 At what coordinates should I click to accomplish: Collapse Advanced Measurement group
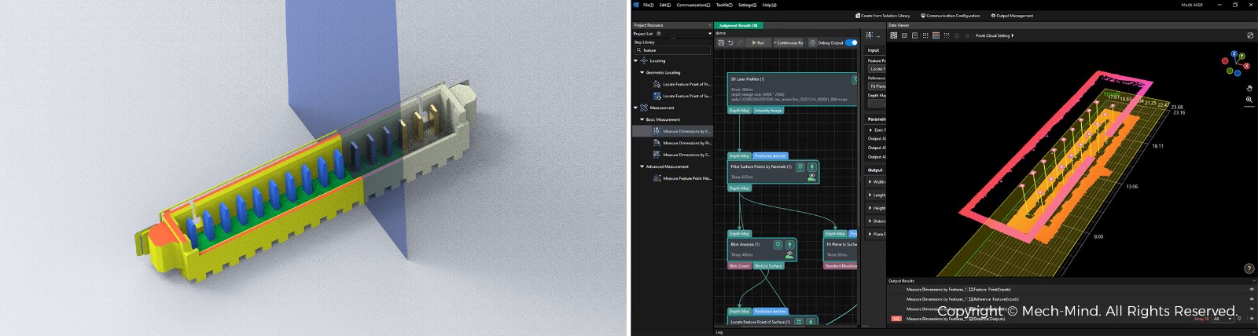pyautogui.click(x=642, y=166)
